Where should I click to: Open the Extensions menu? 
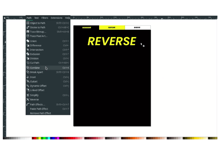click(56, 18)
